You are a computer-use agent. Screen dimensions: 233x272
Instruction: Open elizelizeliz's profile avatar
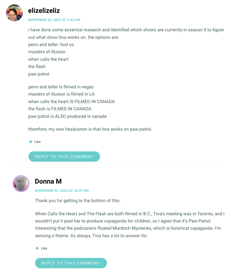14,13
